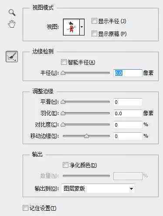Tick the 净化颜色(D) checkbox

tap(65, 165)
